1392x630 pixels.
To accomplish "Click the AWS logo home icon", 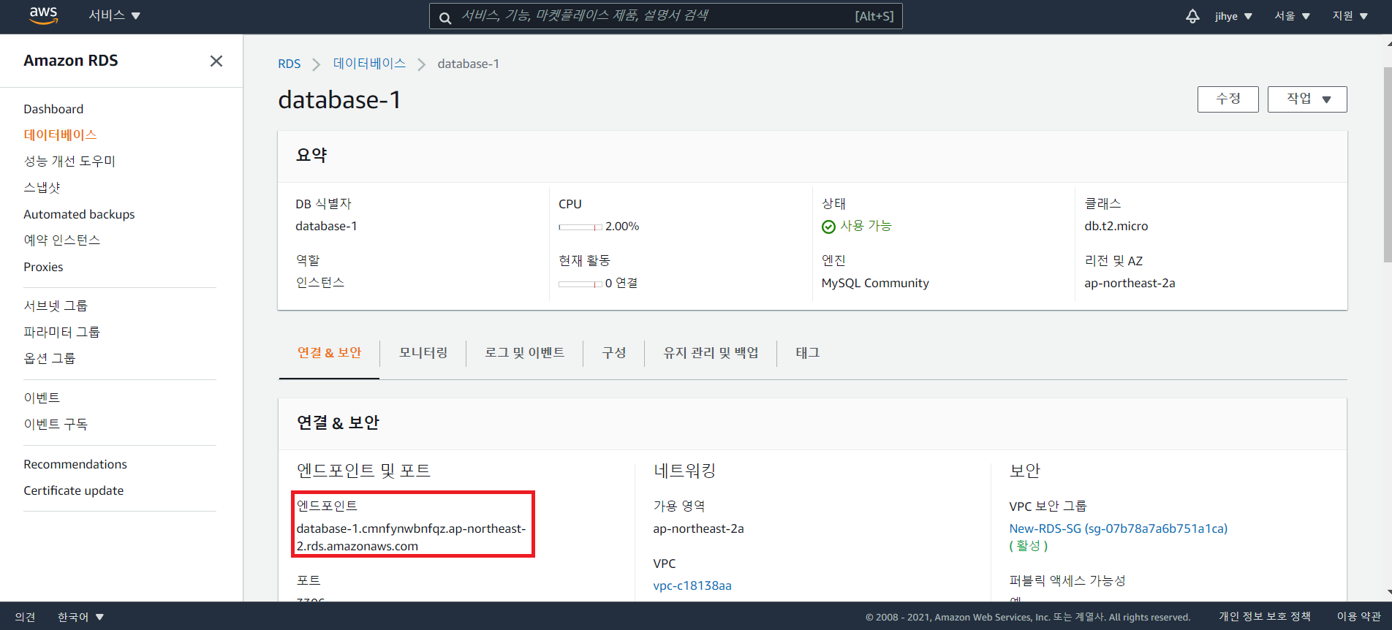I will coord(43,15).
